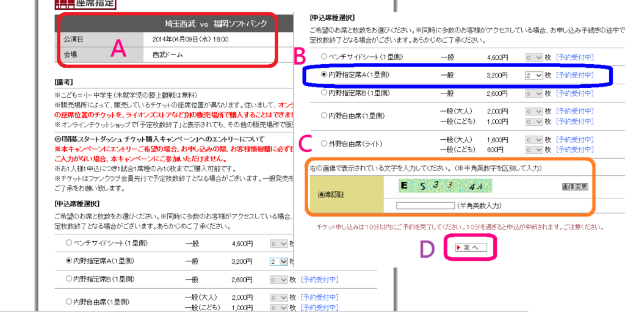Open 4,600円 quantity dropdown in right panel
The height and width of the screenshot is (312, 625).
[534, 57]
